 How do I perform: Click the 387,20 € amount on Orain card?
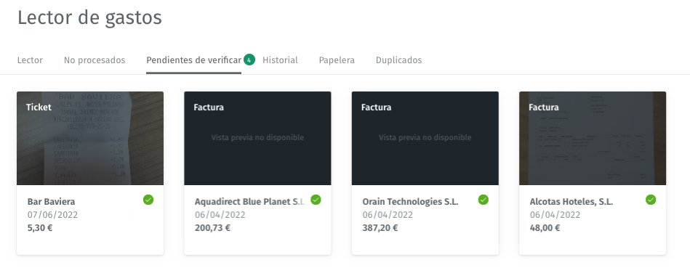click(x=380, y=228)
